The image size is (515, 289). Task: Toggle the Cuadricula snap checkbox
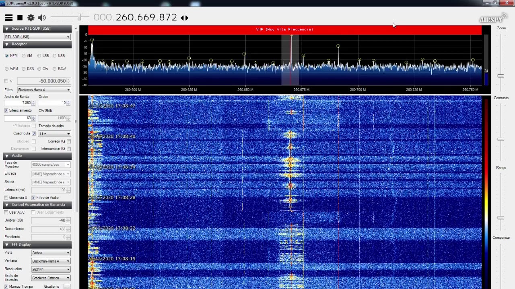coord(34,134)
